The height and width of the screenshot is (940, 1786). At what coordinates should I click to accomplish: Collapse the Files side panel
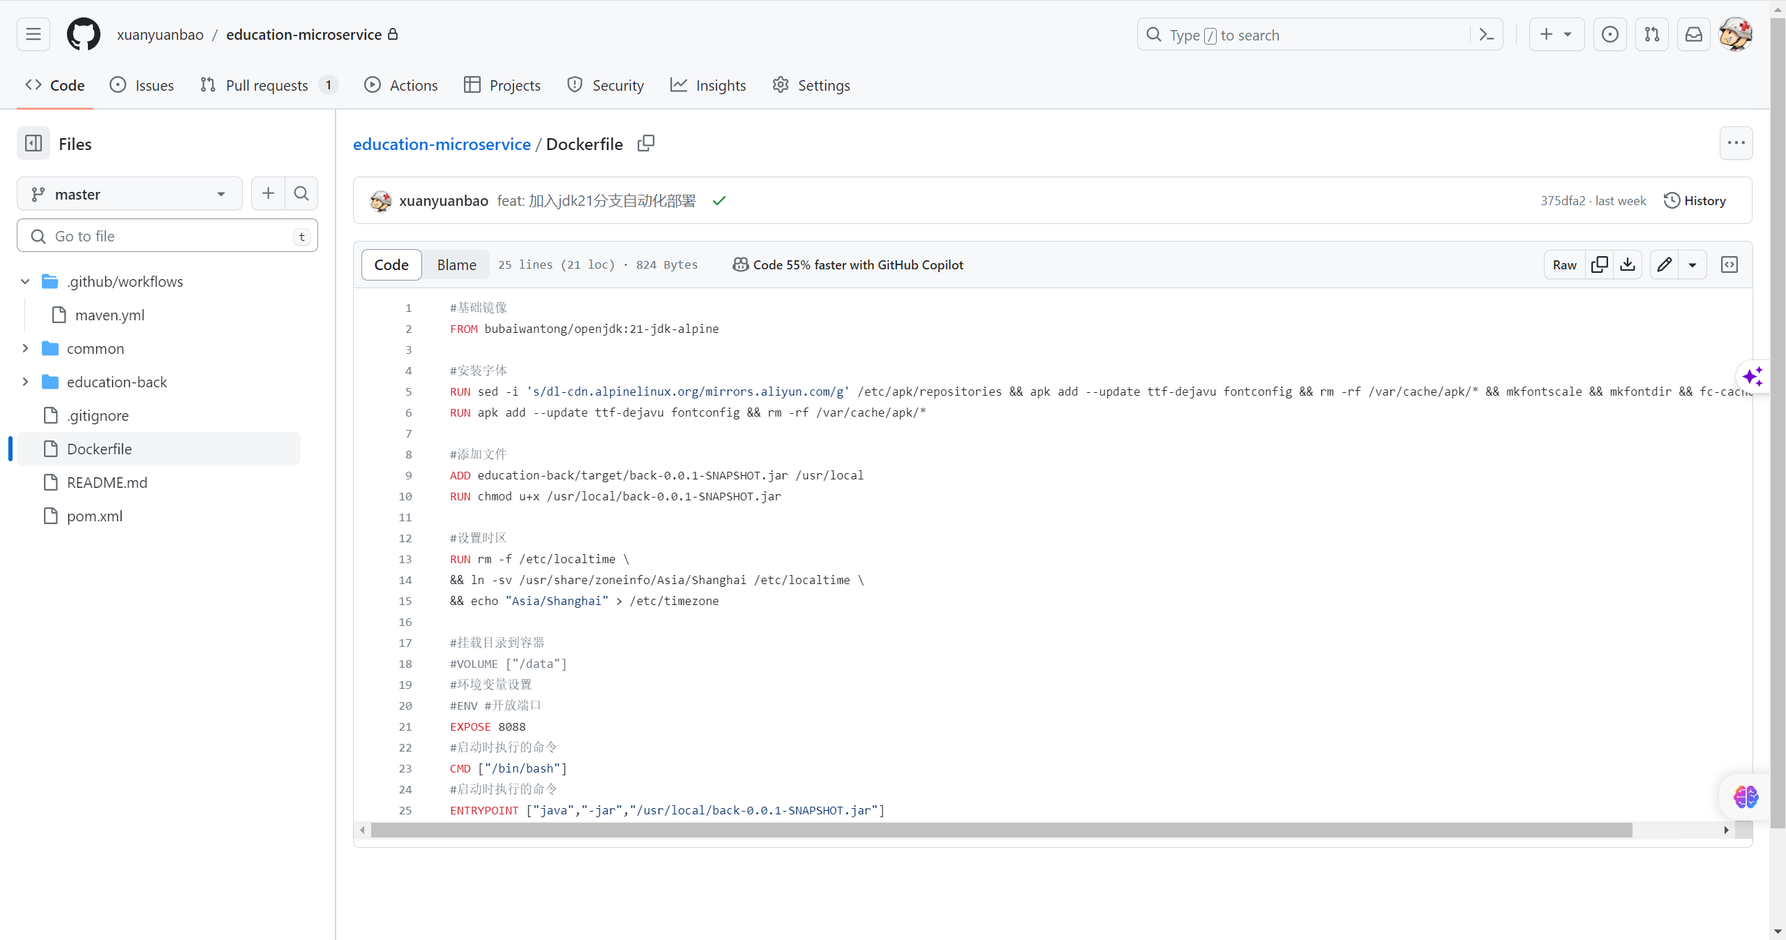pos(33,143)
